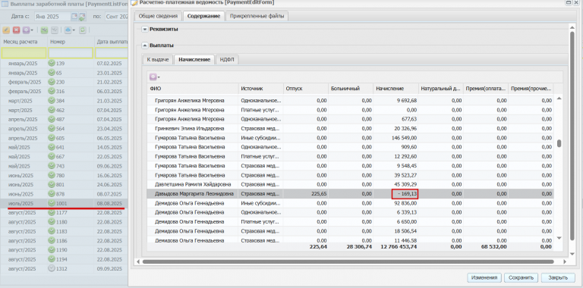Image resolution: width=583 pixels, height=288 pixels.
Task: Click the edit pencil icon in payments list toolbar
Action: 6,30
